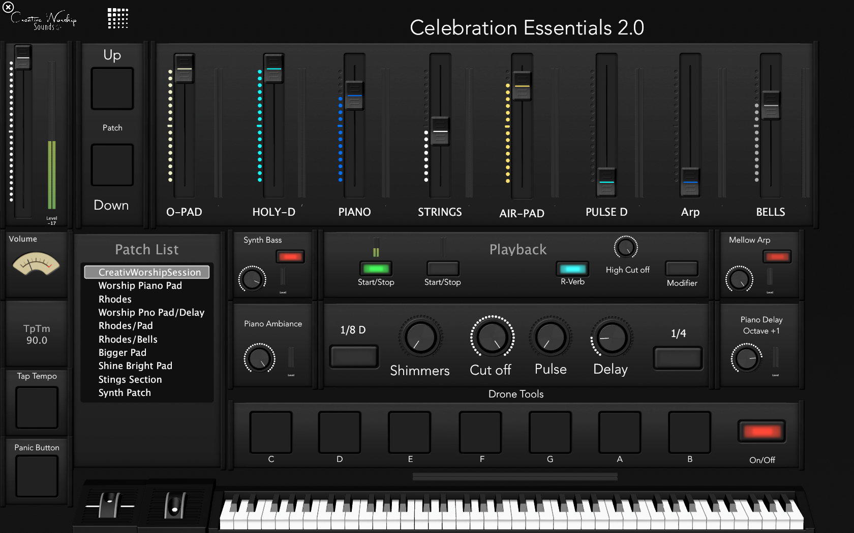Toggle the 1/8 D button

354,356
